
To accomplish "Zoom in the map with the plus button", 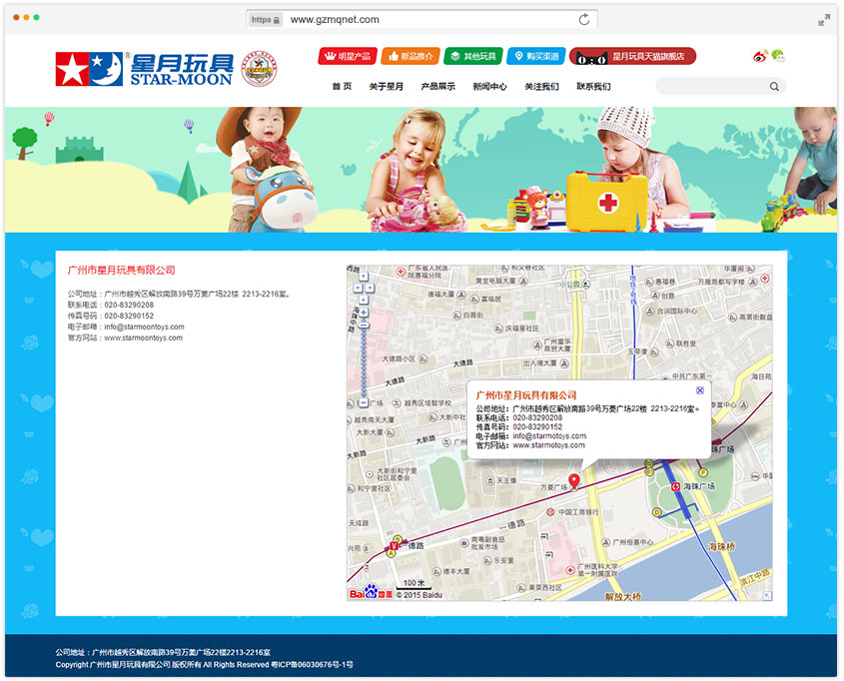I will tap(364, 312).
